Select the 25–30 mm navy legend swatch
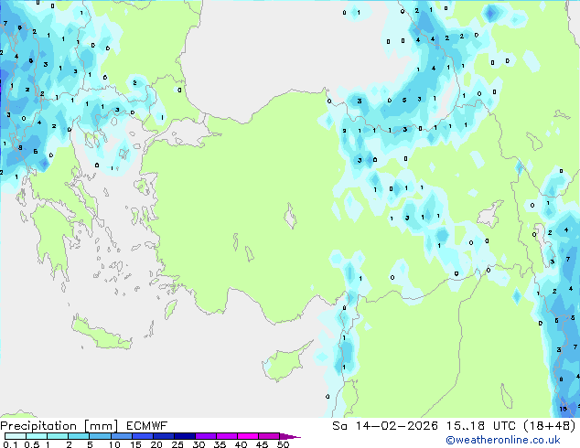580x448 pixels. (185, 436)
